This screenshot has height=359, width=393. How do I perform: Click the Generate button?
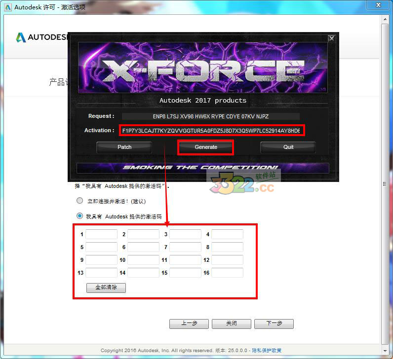tap(206, 147)
